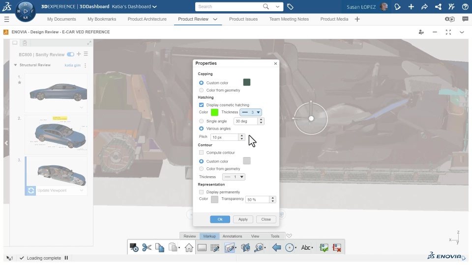Click the Pitch value field

(225, 137)
